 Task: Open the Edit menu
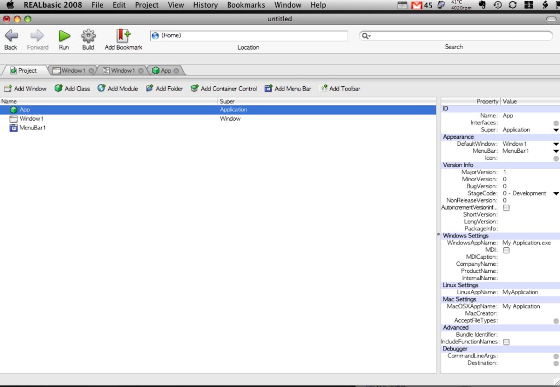119,5
